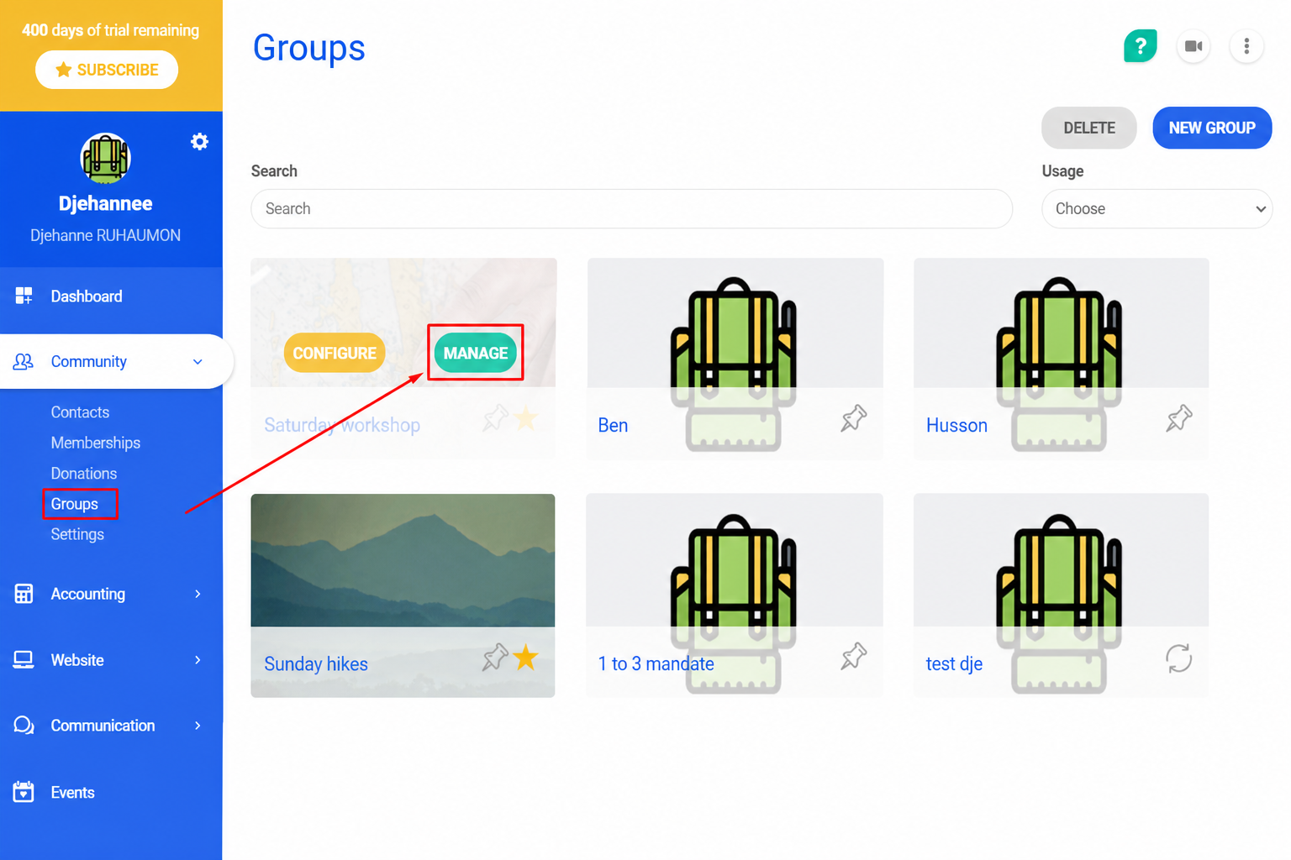Click the Events calendar icon
Screen dimensions: 1291x860
(x=24, y=792)
